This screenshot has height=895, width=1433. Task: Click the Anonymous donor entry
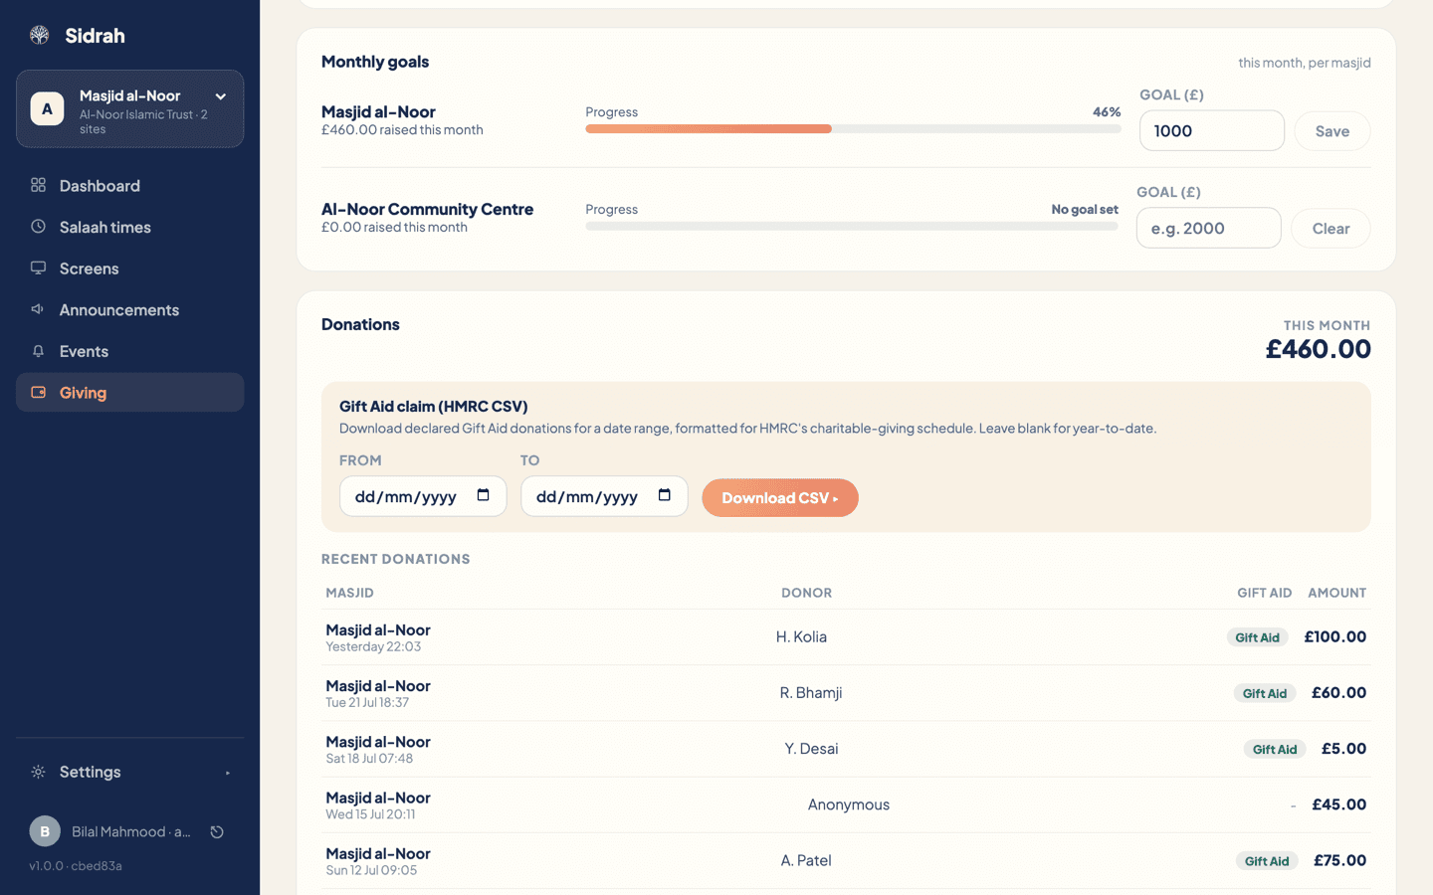point(849,805)
